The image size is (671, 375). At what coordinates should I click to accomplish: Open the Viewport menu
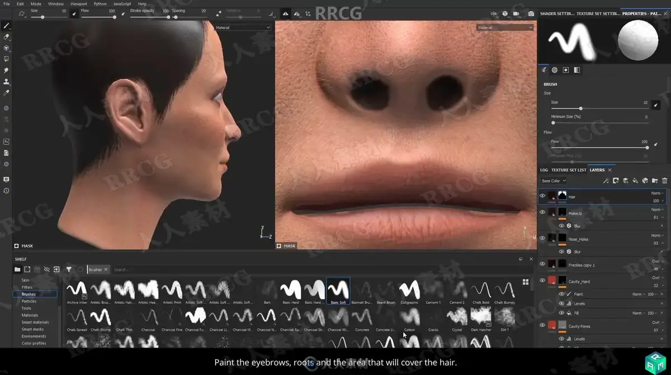78,3
